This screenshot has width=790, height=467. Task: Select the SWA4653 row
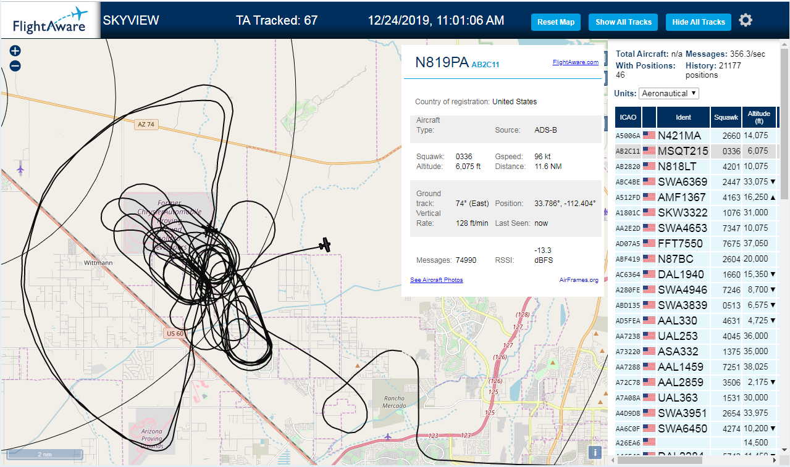click(697, 228)
